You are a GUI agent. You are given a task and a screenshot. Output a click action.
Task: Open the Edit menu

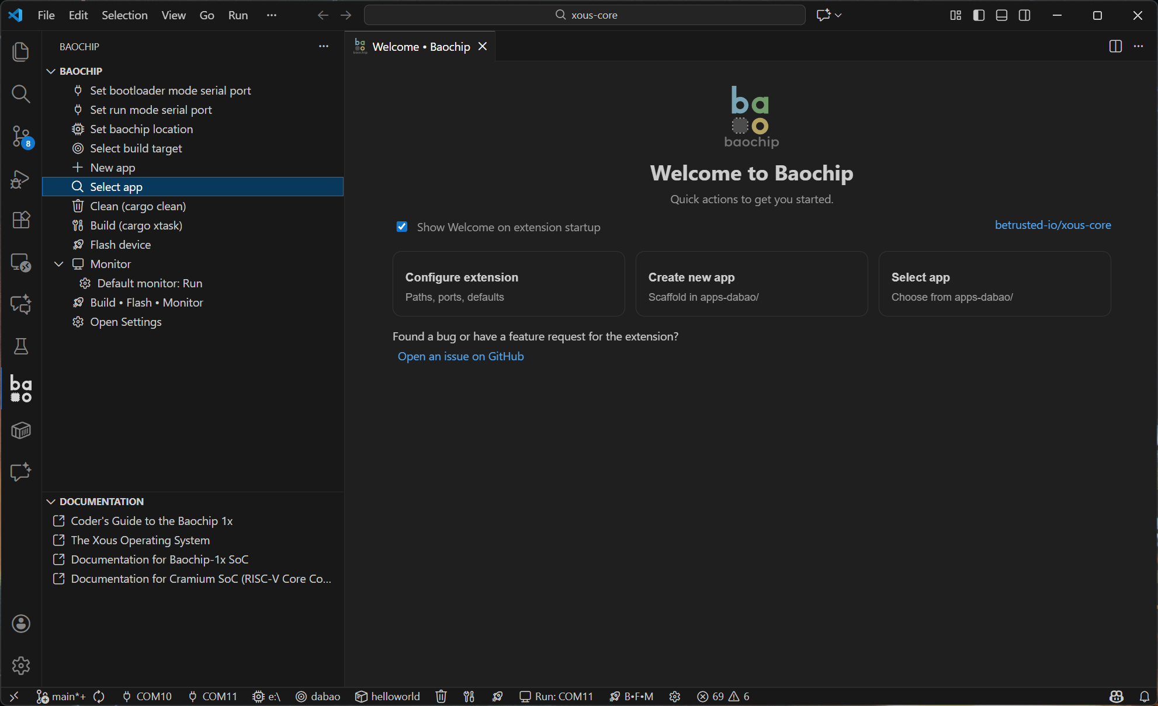78,15
